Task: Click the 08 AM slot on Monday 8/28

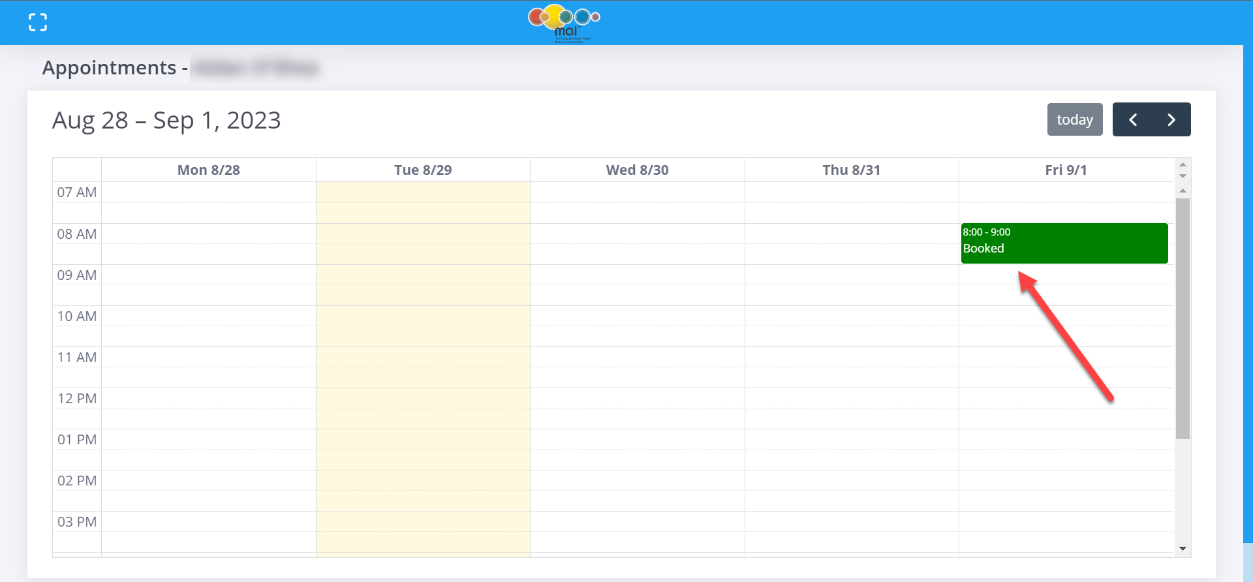Action: click(x=209, y=234)
